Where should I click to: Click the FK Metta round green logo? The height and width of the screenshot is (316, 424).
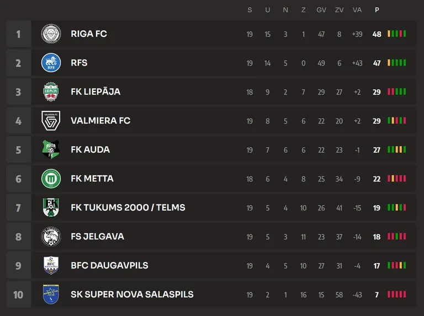pos(51,179)
